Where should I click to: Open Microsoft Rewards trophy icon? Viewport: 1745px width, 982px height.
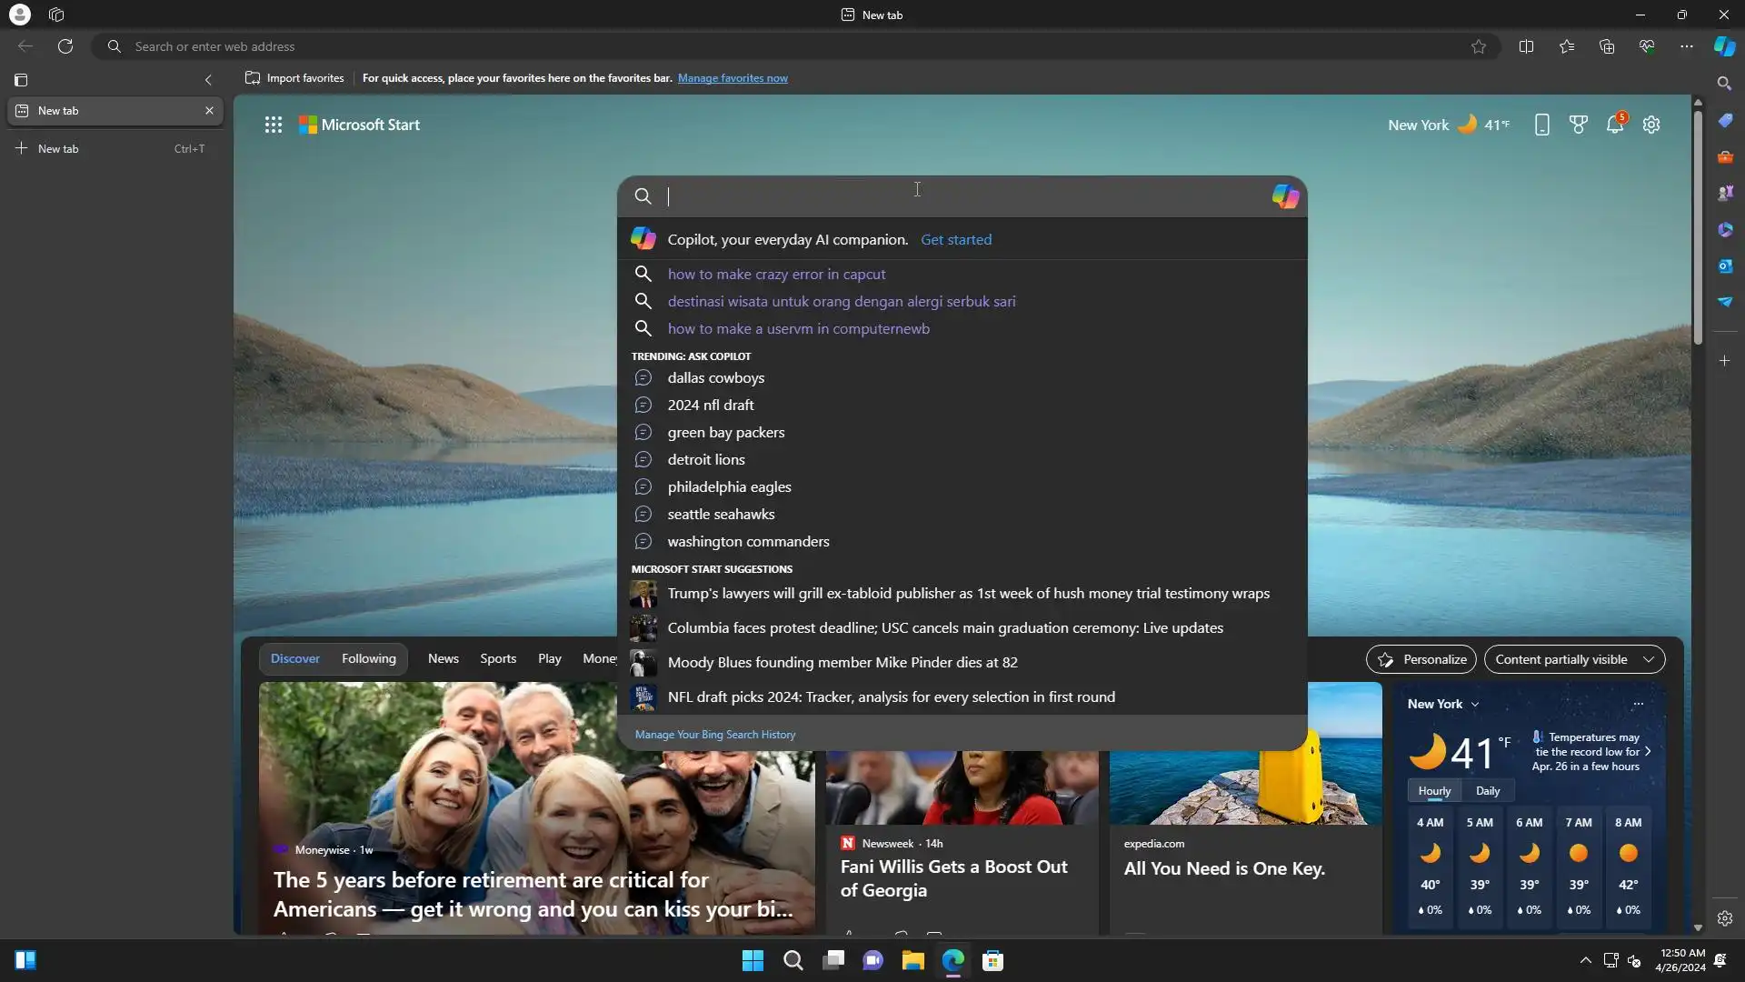click(x=1579, y=125)
